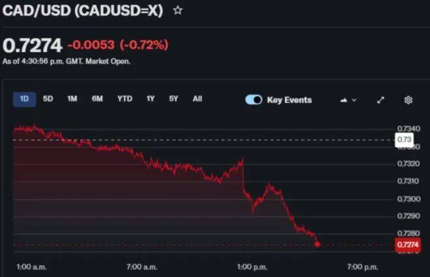The width and height of the screenshot is (430, 277).
Task: Show year-to-date YTD range
Action: (x=124, y=99)
